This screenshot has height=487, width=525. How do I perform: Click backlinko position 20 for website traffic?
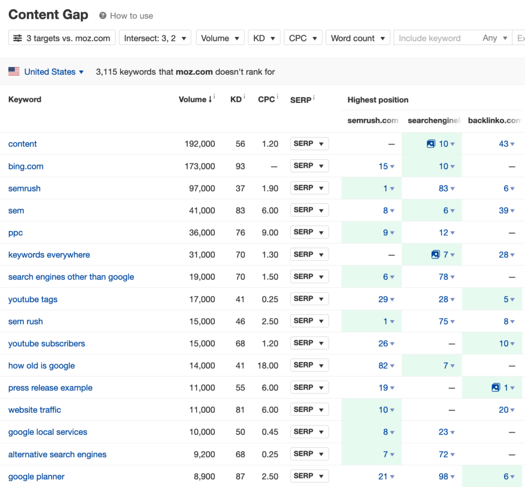(507, 410)
